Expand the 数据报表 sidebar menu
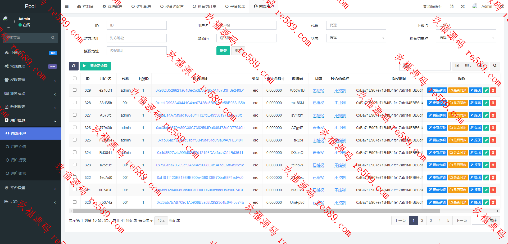This screenshot has width=508, height=244. pyautogui.click(x=30, y=107)
